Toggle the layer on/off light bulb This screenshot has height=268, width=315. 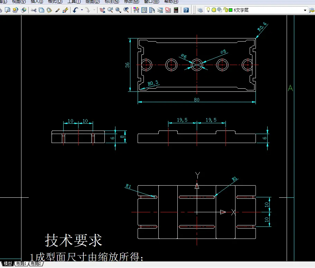(x=208, y=10)
